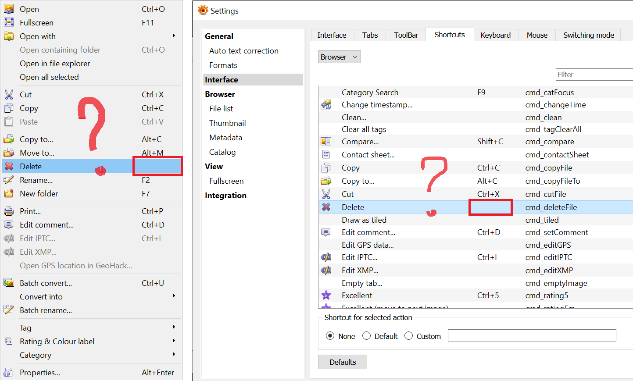Click the custom shortcut input box
This screenshot has height=381, width=633.
(532, 336)
